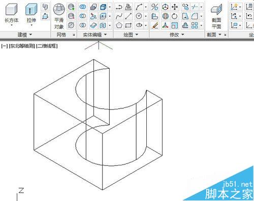Open dropdown arrow beside Arc tool
The width and height of the screenshot is (254, 201).
click(x=146, y=7)
